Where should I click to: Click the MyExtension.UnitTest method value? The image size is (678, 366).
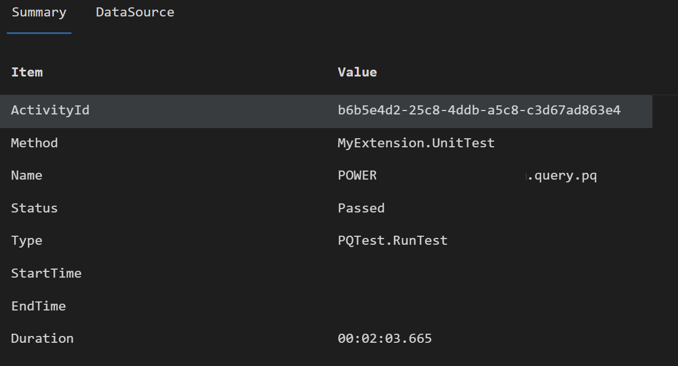416,143
